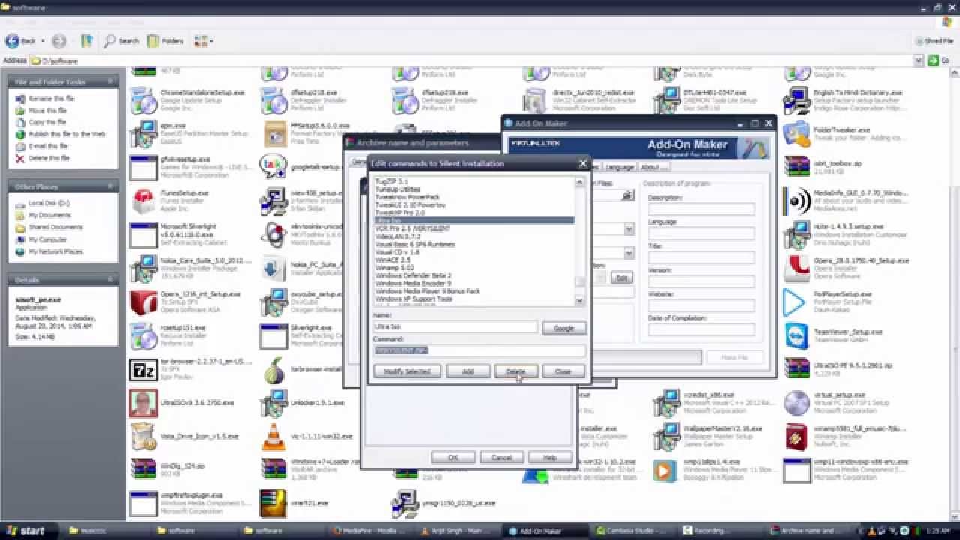The height and width of the screenshot is (540, 960).
Task: Click the Google button beside Name field
Action: click(563, 328)
